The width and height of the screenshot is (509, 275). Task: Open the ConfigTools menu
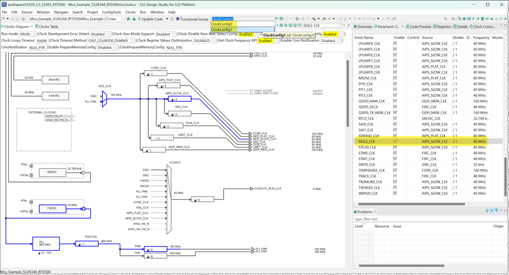(111, 12)
